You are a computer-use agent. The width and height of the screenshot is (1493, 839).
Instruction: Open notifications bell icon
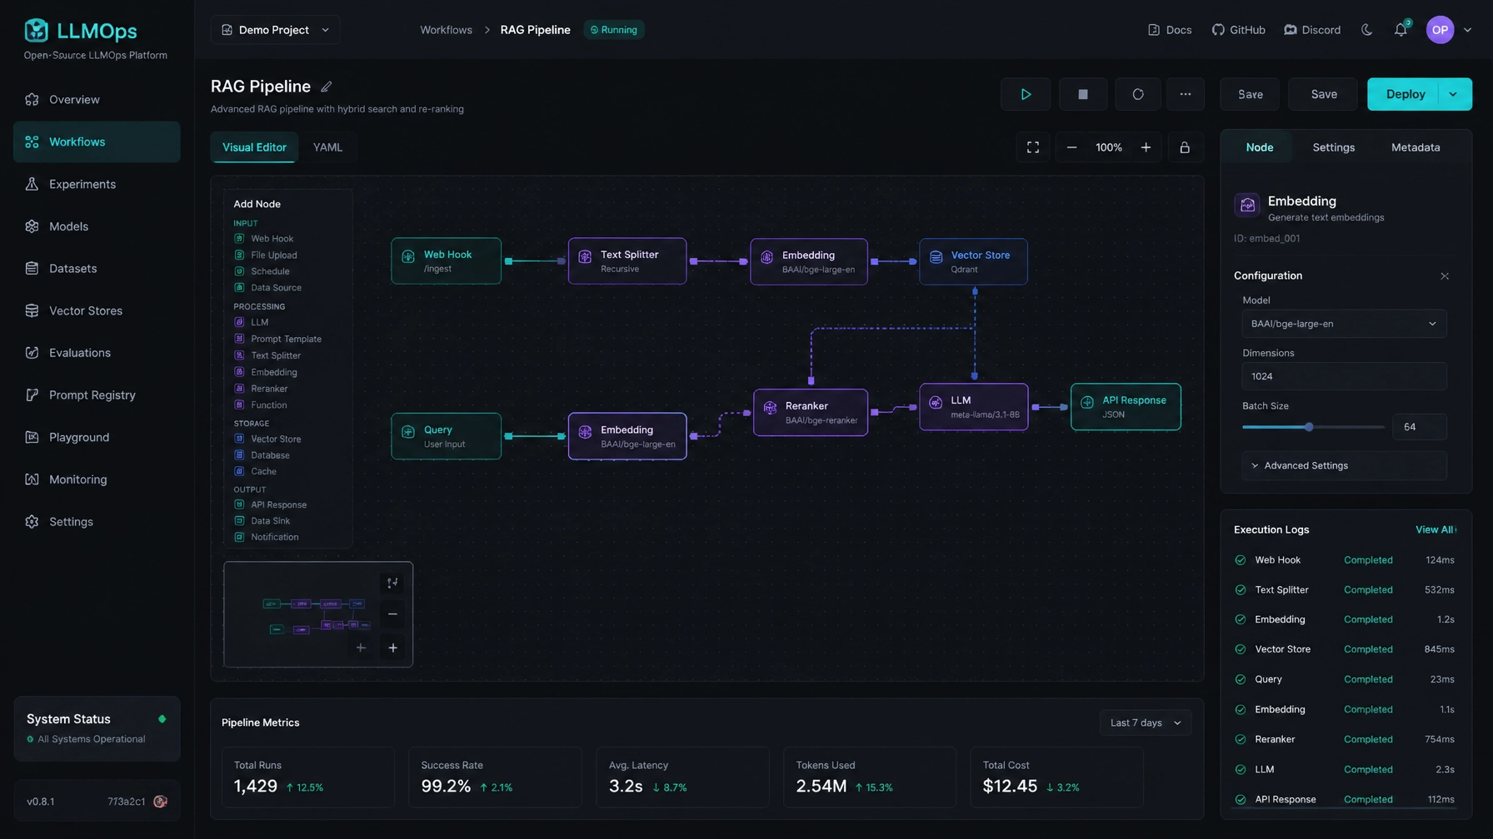click(x=1401, y=30)
